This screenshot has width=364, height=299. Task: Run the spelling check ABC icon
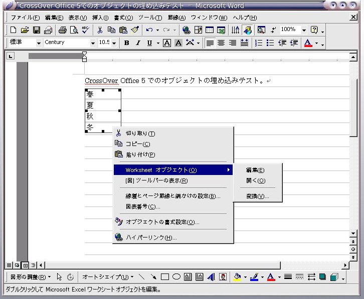[85, 30]
